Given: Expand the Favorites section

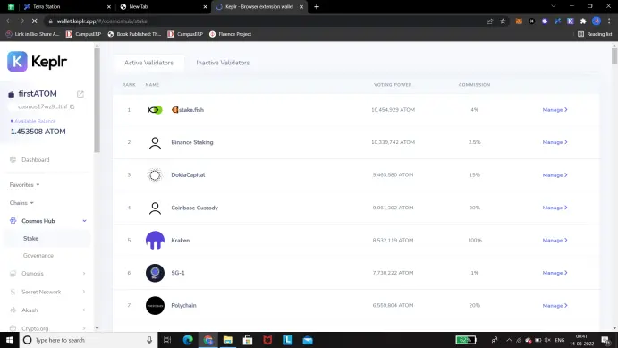Looking at the screenshot, I should [24, 185].
